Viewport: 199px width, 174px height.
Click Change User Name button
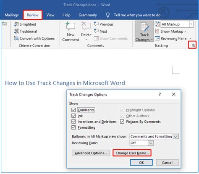tap(132, 153)
